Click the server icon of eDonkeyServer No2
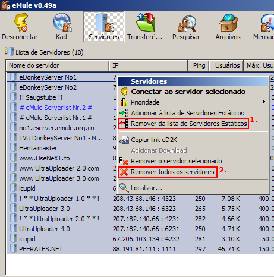Image resolution: width=274 pixels, height=277 pixels. coord(13,87)
